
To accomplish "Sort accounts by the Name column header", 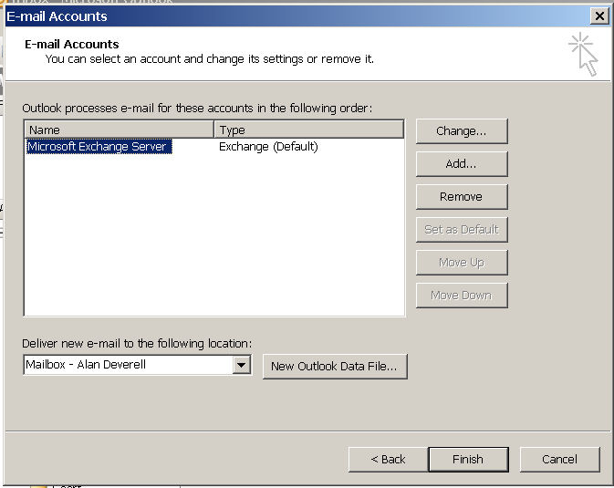I will (120, 130).
